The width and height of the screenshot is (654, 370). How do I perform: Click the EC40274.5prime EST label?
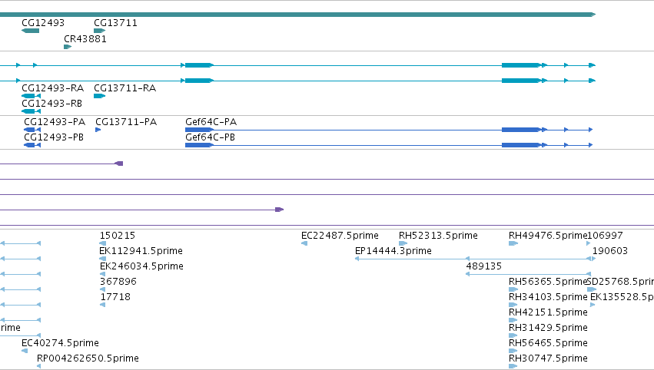coord(60,343)
